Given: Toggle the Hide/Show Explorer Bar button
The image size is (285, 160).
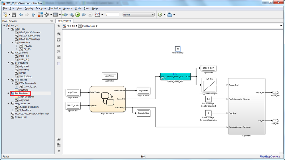Looking at the screenshot, I should (x=59, y=26).
